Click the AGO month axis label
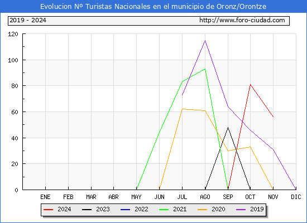This screenshot has height=223, width=307. pyautogui.click(x=205, y=197)
